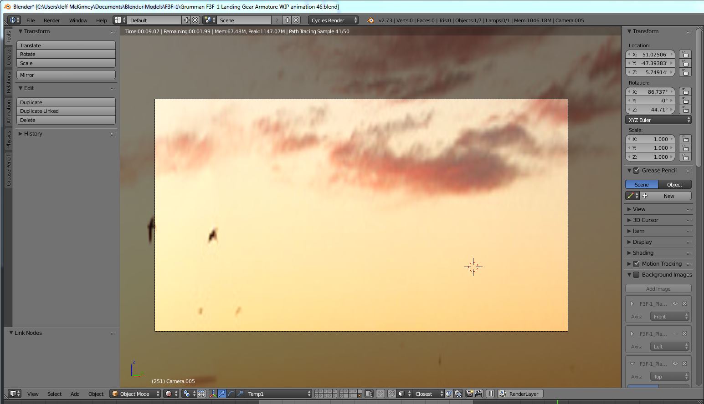Open the Temp1 transform orientation dropdown
Image resolution: width=704 pixels, height=404 pixels.
[279, 394]
